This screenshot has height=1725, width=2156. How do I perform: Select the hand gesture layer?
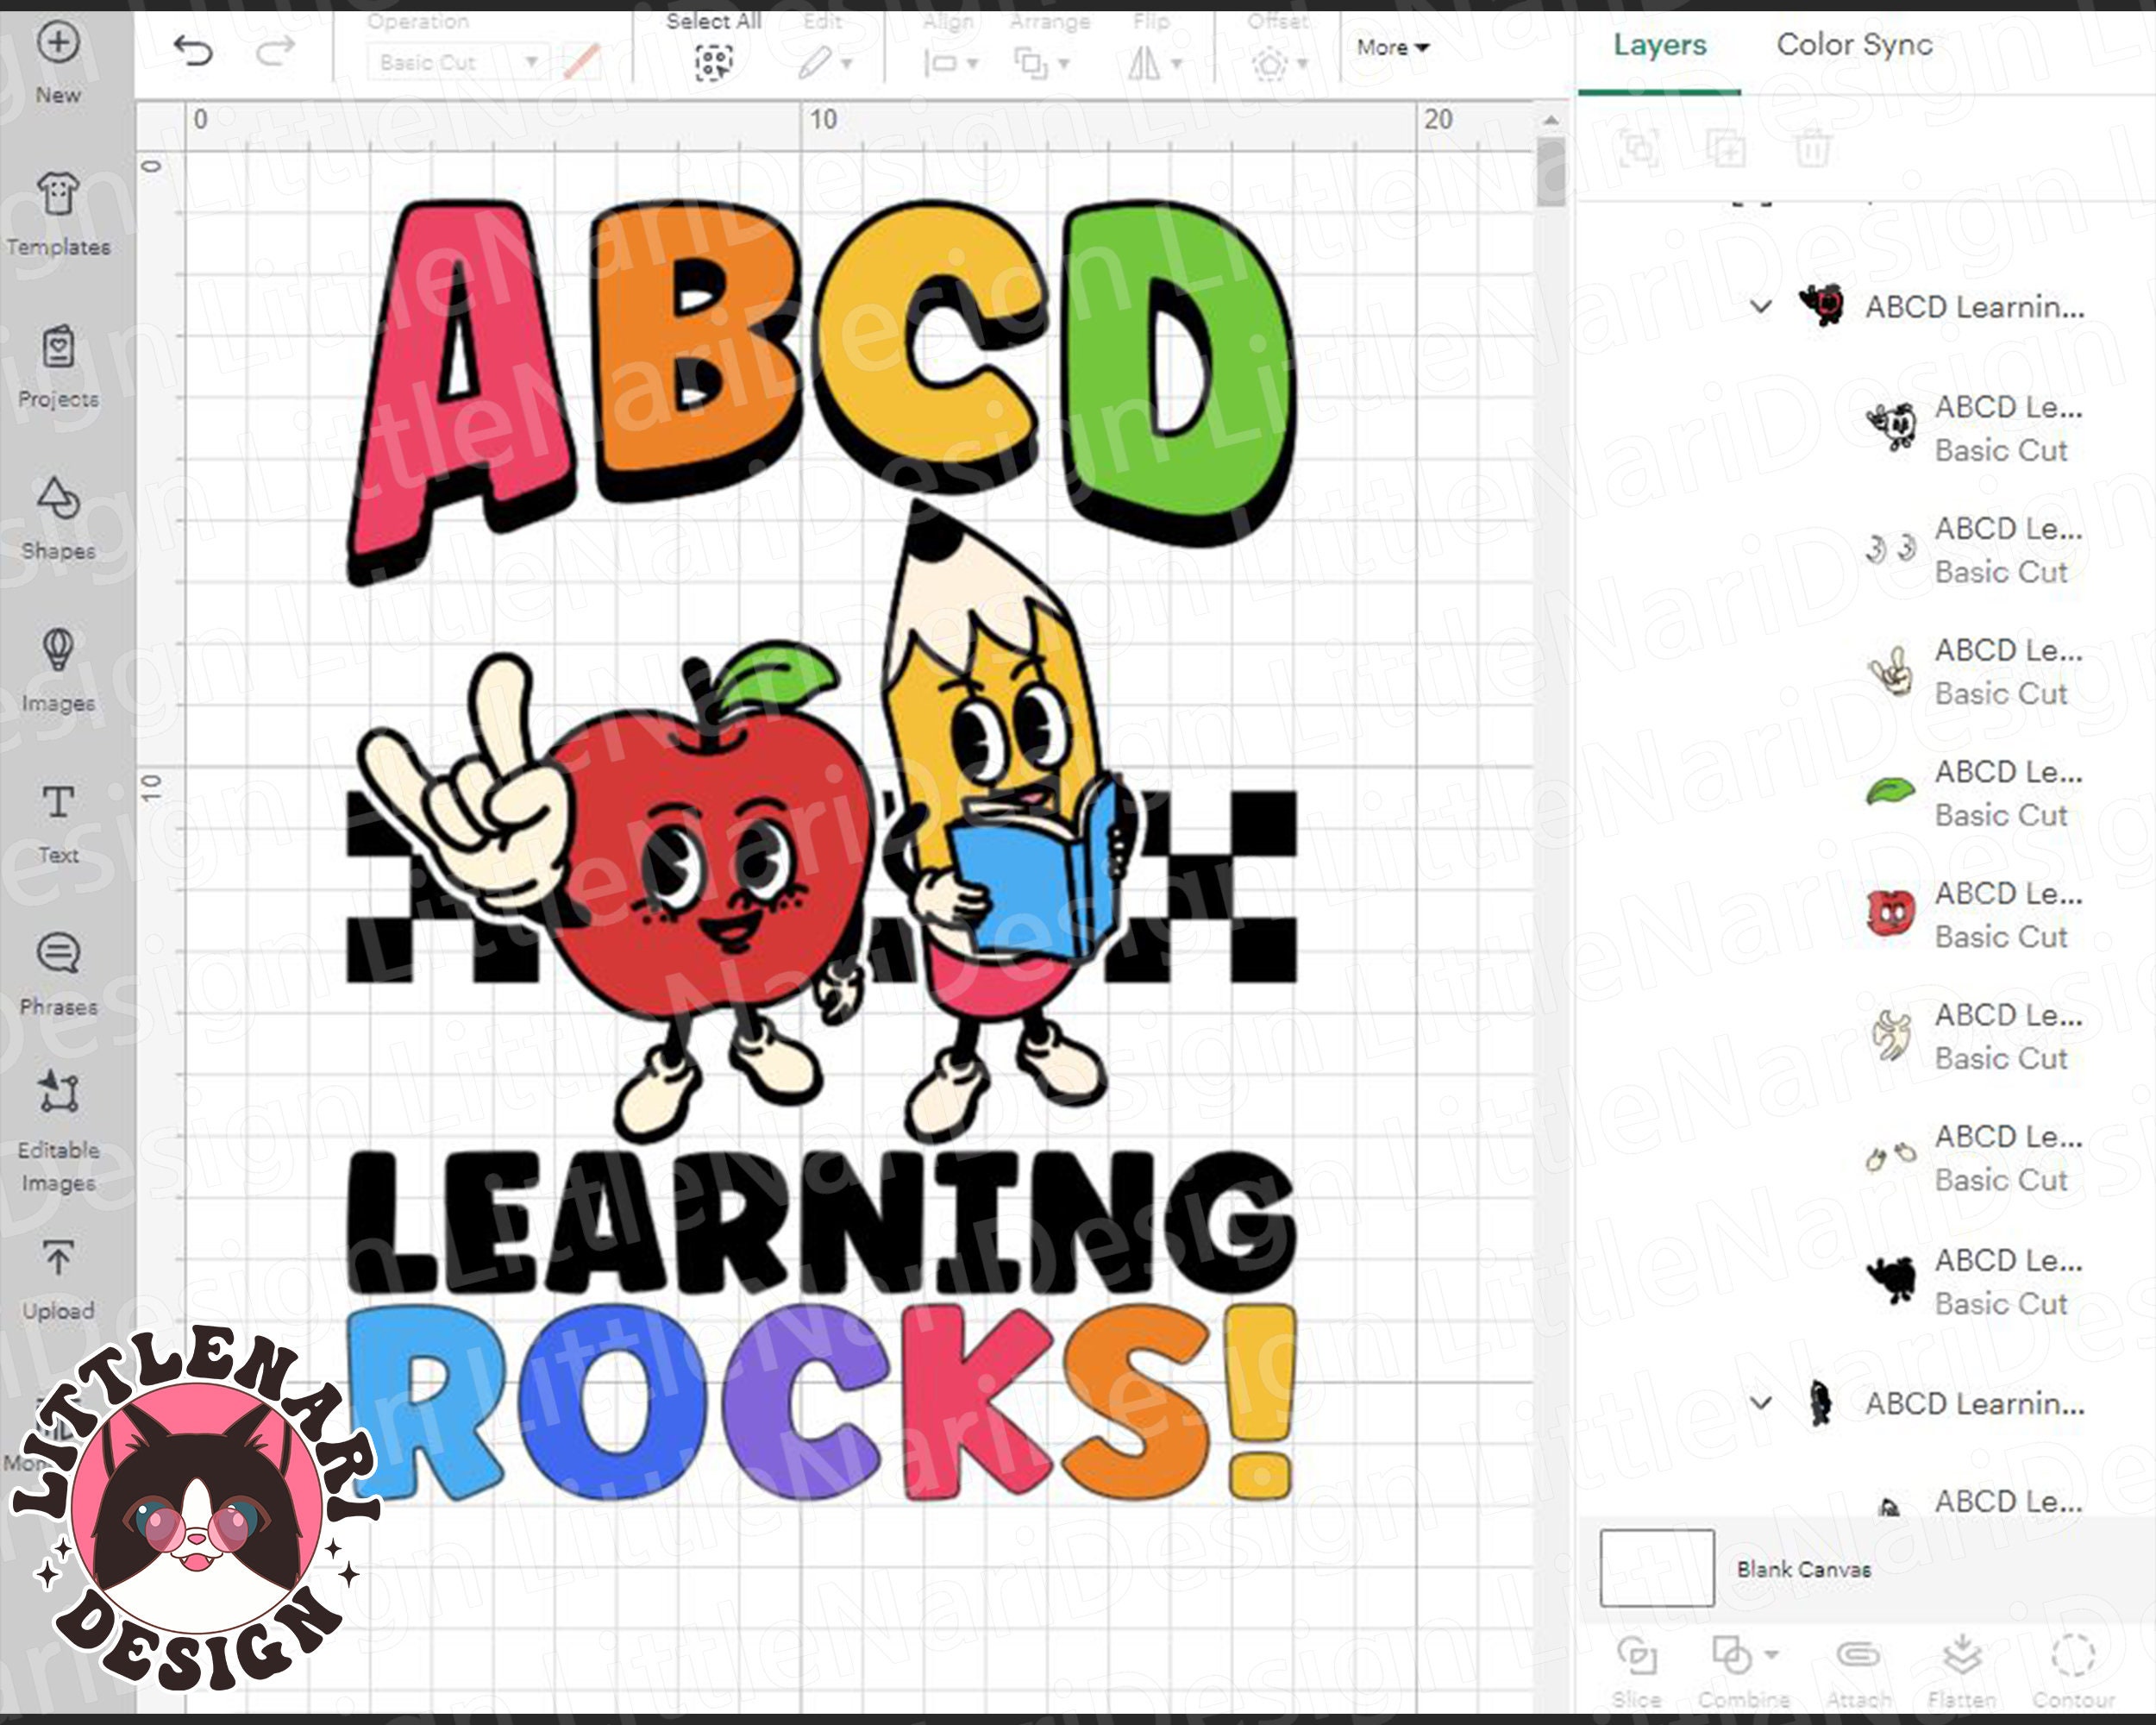pyautogui.click(x=1975, y=671)
